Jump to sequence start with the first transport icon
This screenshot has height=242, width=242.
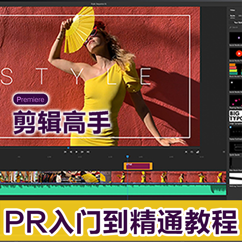pyautogui.click(x=65, y=152)
